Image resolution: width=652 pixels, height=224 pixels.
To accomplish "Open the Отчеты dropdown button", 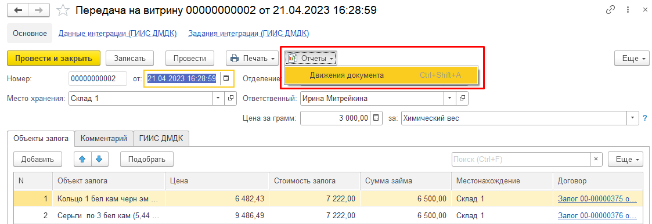I will (311, 58).
